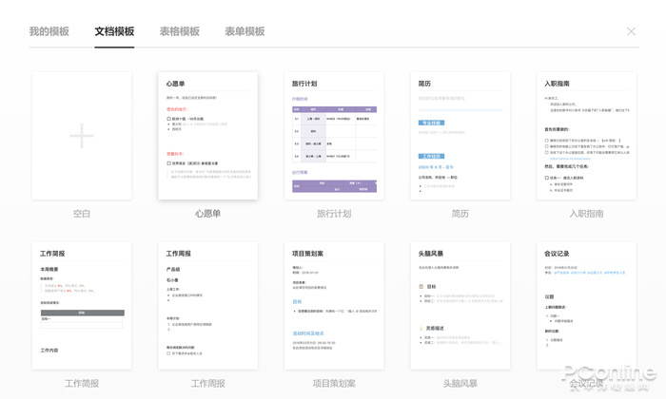The width and height of the screenshot is (666, 399).
Task: Choose the 简历 template thumbnail
Action: pyautogui.click(x=460, y=136)
